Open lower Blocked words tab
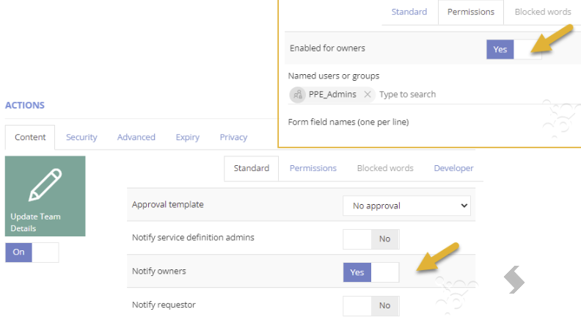Viewport: 581px width, 323px height. tap(385, 168)
